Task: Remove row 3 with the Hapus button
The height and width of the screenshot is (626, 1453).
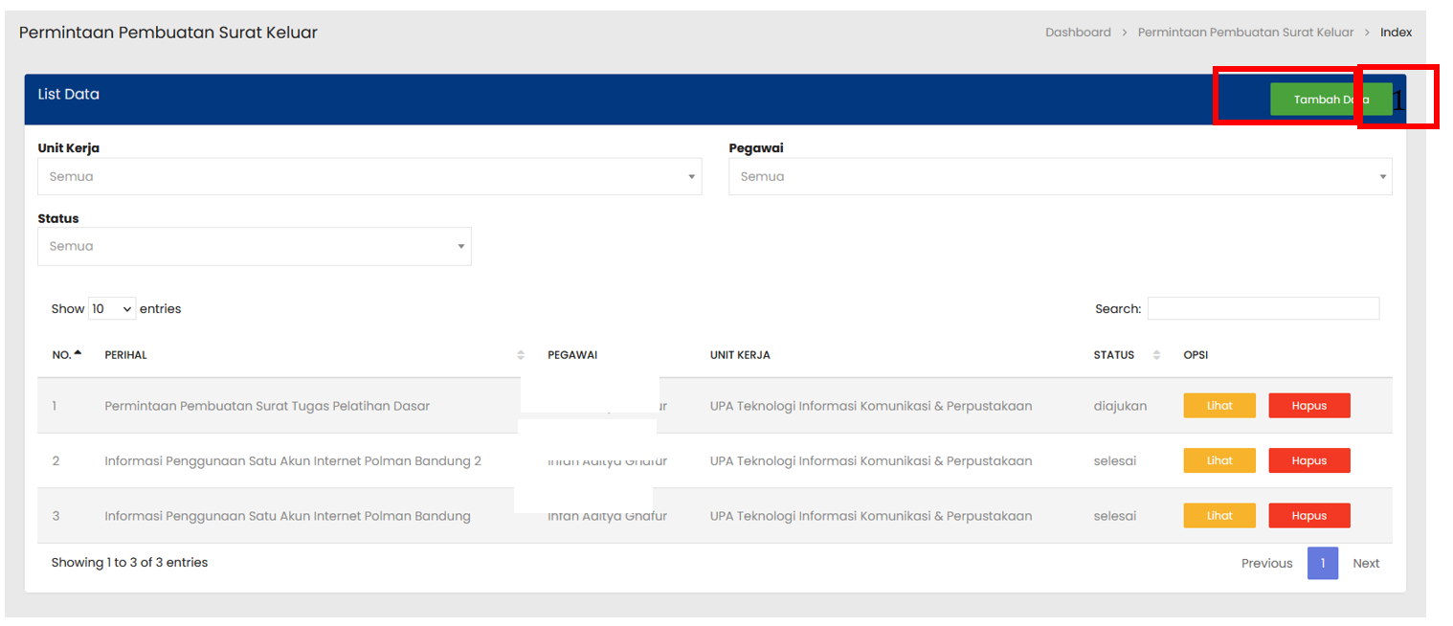Action: 1308,516
